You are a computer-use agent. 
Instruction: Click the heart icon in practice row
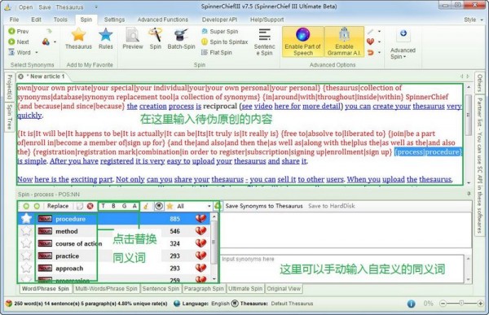coord(200,256)
